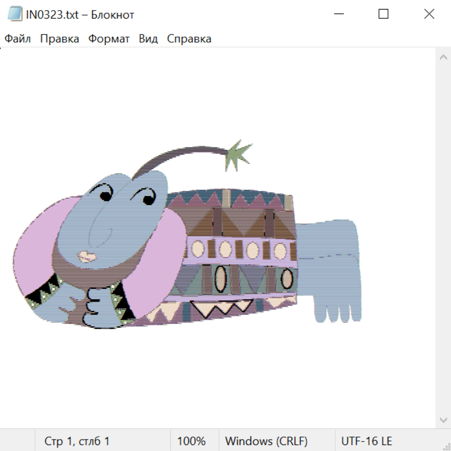The image size is (451, 451).
Task: Click the vertical scrollbar track
Action: [443, 238]
